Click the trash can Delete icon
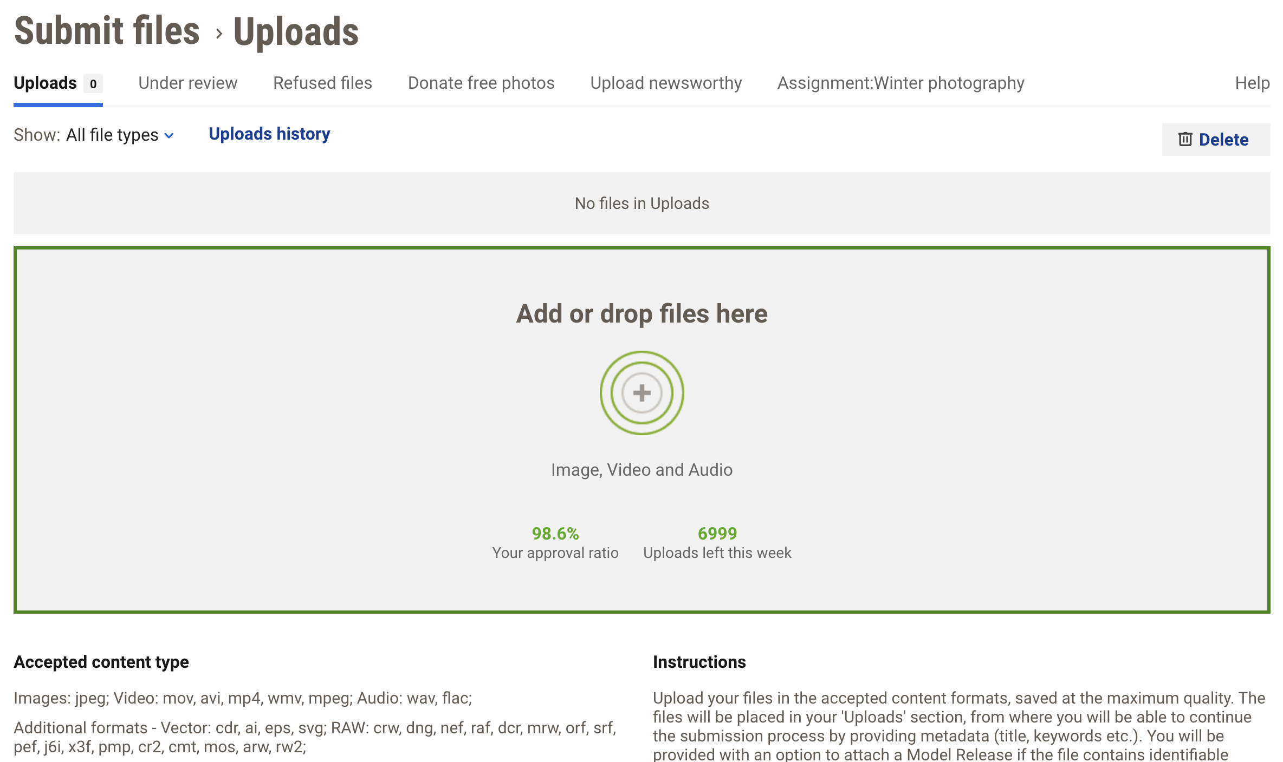Image resolution: width=1283 pixels, height=762 pixels. pyautogui.click(x=1185, y=140)
